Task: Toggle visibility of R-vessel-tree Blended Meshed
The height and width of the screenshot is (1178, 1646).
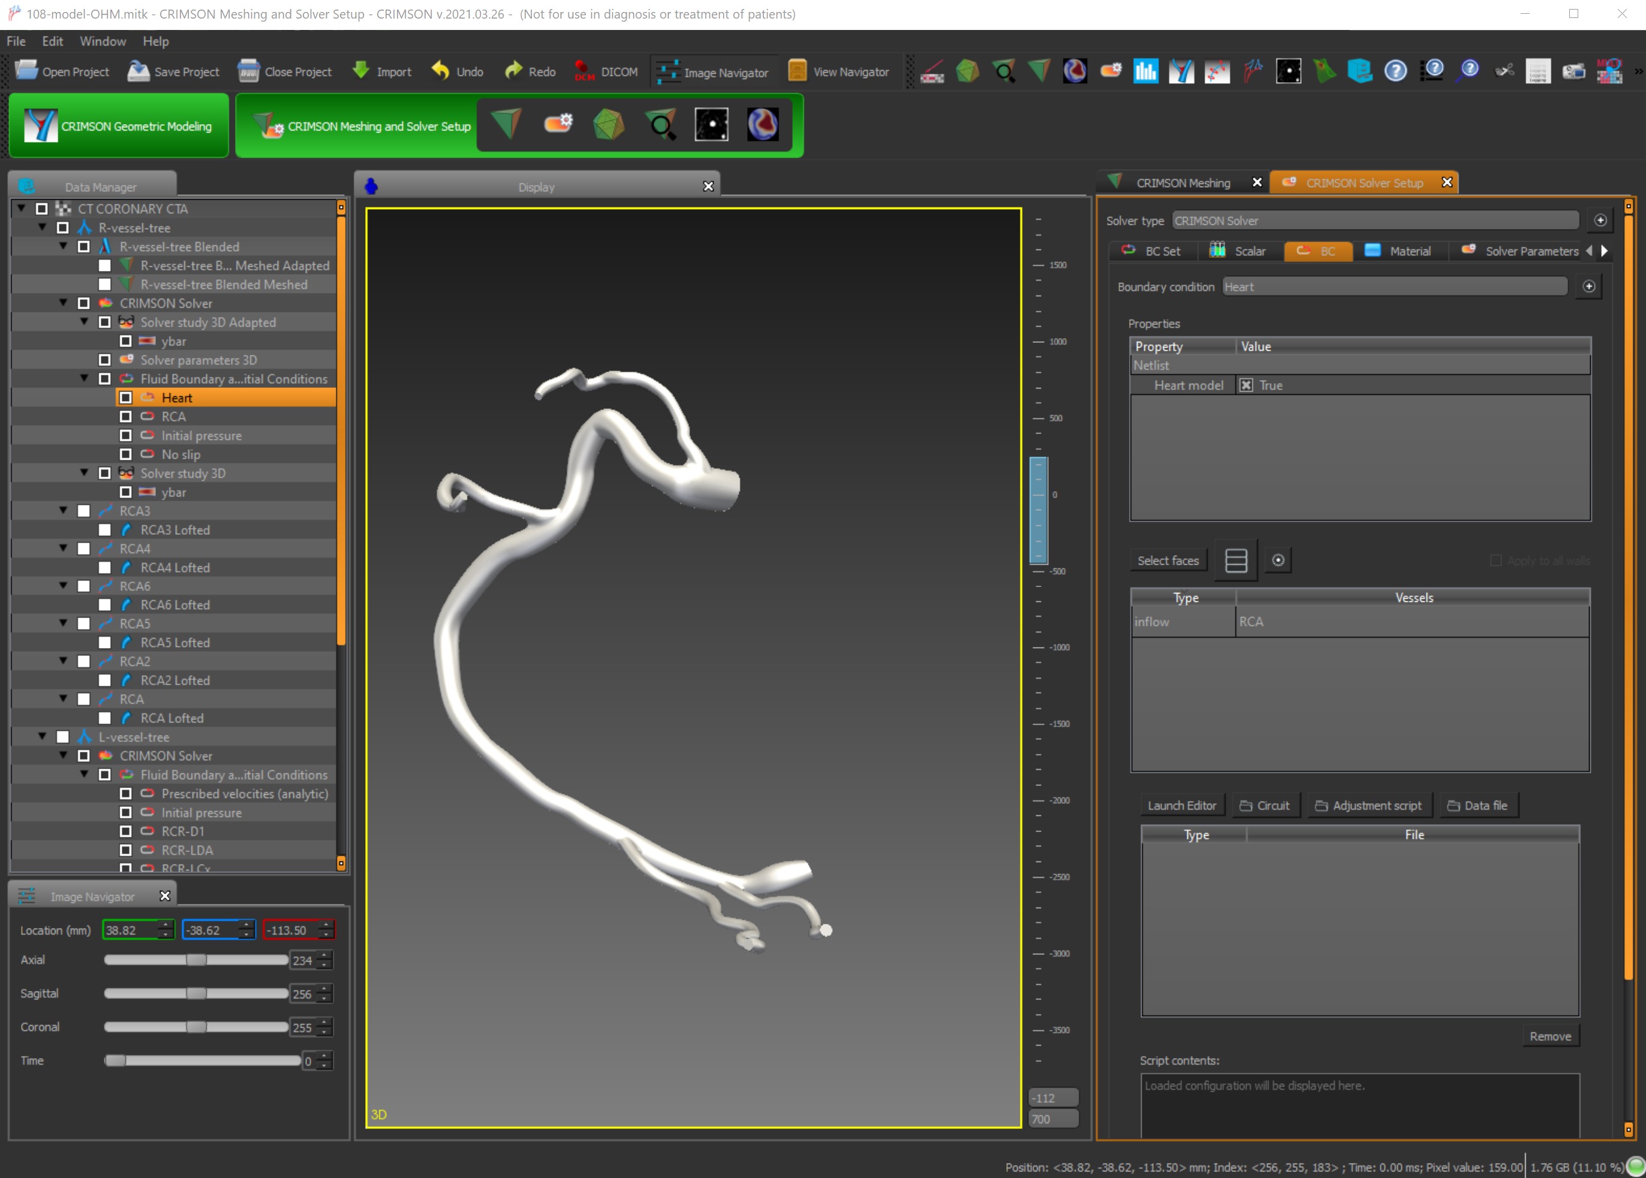Action: (x=104, y=285)
